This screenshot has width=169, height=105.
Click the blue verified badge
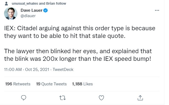coord(46,10)
